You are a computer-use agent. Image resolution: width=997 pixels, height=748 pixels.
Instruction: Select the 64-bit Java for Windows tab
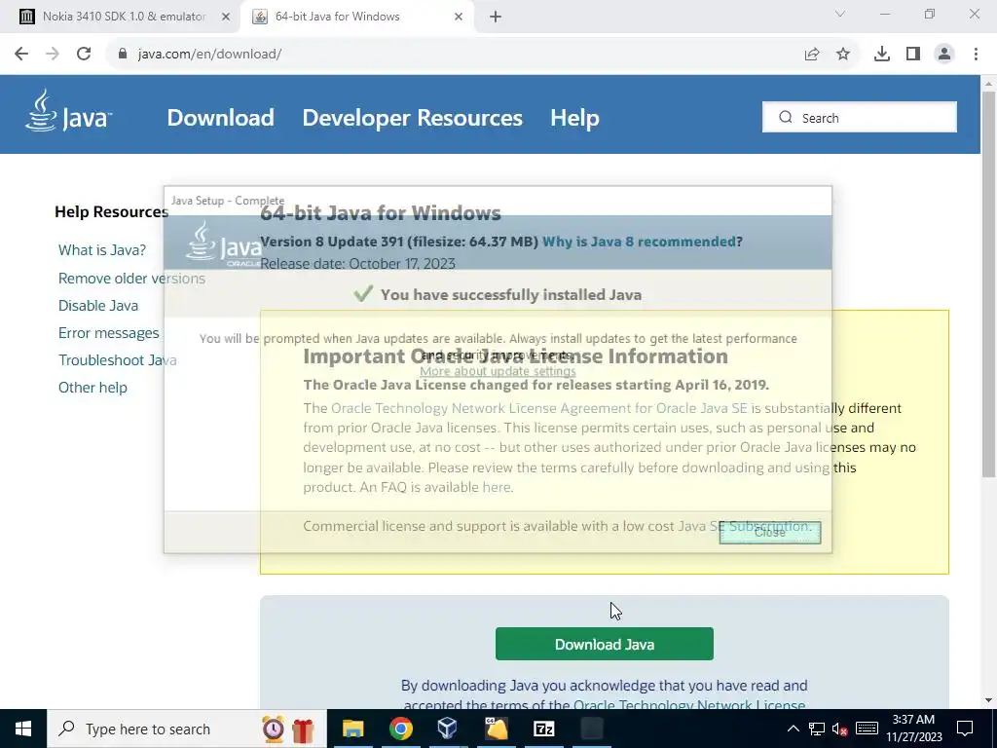[x=356, y=17]
